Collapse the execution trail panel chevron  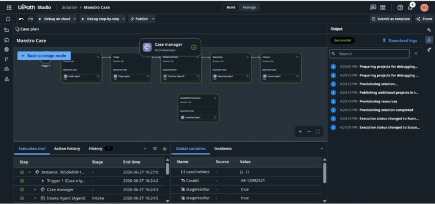click(145, 149)
